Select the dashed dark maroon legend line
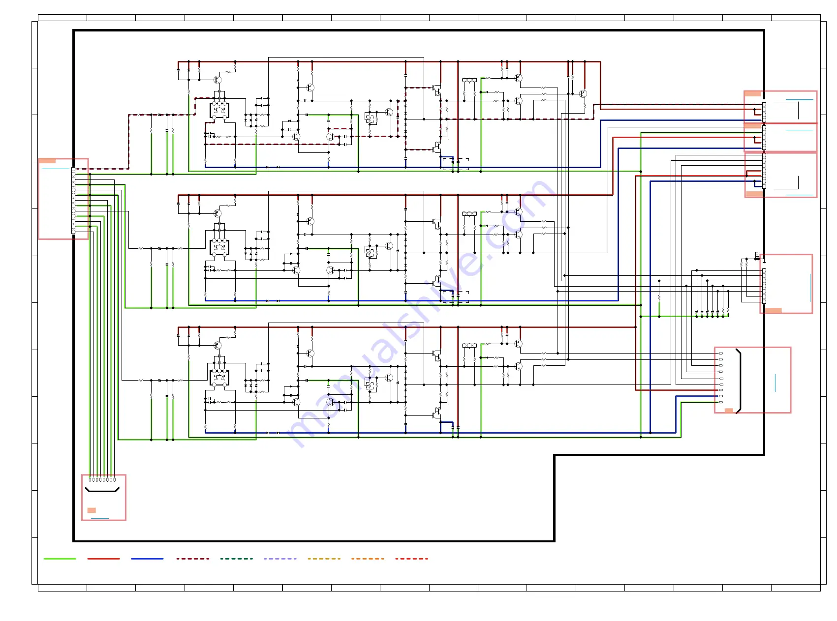This screenshot has width=837, height=621. [193, 559]
